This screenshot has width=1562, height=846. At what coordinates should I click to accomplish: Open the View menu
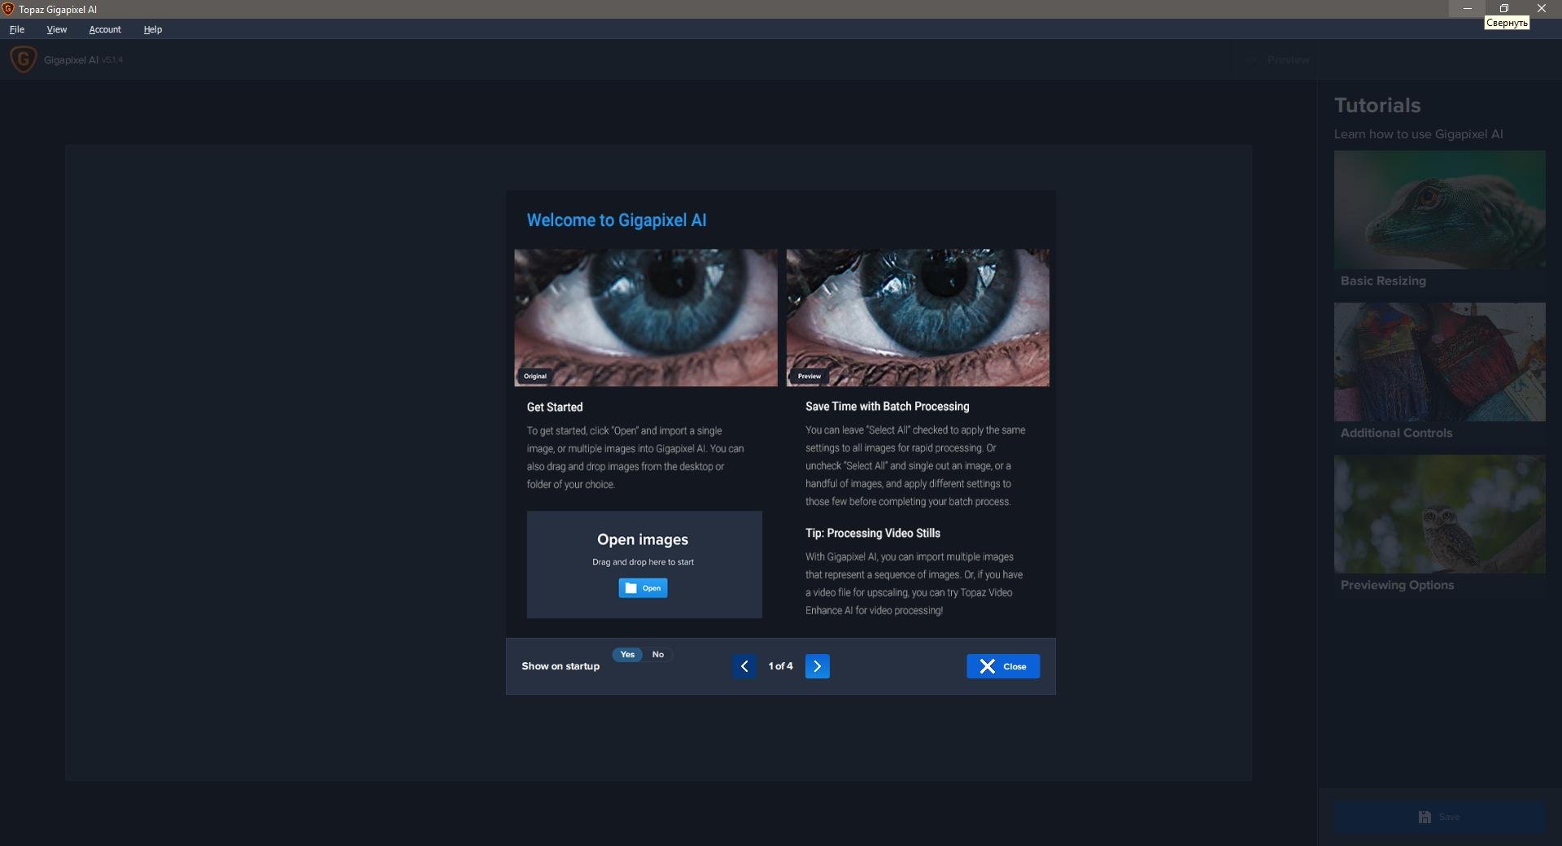(x=56, y=29)
